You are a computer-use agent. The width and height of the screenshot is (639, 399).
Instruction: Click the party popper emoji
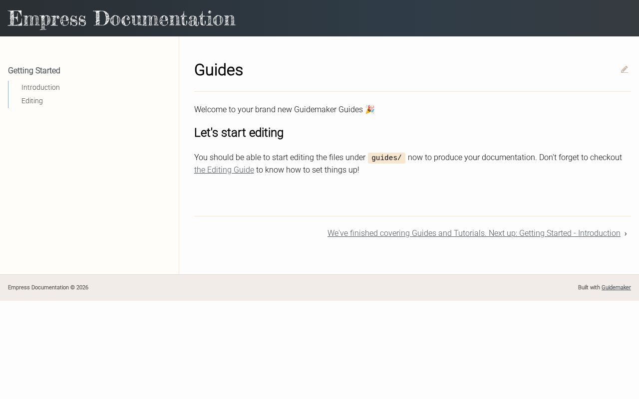370,109
